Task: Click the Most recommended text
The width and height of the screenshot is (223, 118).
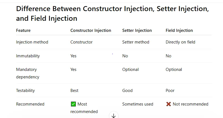Action: tap(84, 108)
